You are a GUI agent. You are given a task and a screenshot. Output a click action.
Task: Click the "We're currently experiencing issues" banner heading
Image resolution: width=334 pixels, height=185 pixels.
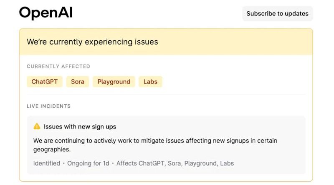[x=92, y=42]
